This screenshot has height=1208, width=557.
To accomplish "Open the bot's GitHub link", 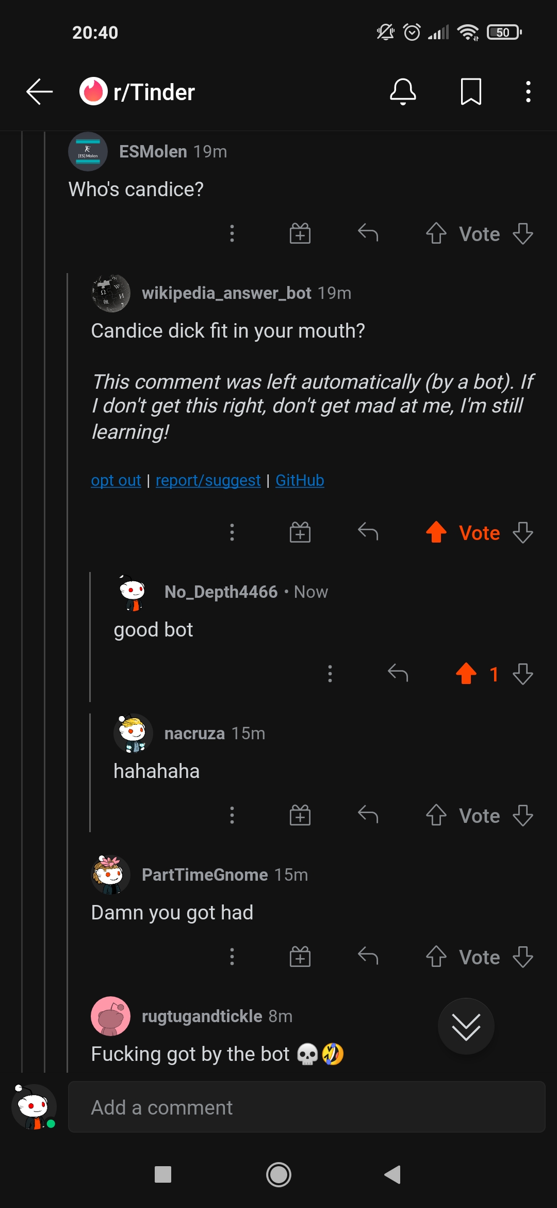I will click(300, 481).
